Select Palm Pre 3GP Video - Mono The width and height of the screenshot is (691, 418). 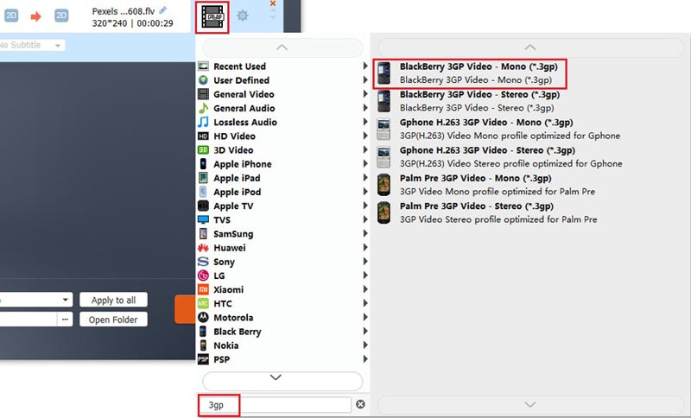tap(485, 185)
